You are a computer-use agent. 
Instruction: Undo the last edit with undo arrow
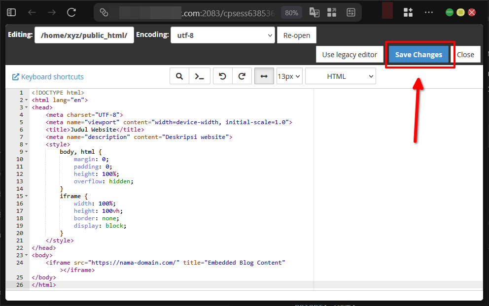[x=221, y=76]
